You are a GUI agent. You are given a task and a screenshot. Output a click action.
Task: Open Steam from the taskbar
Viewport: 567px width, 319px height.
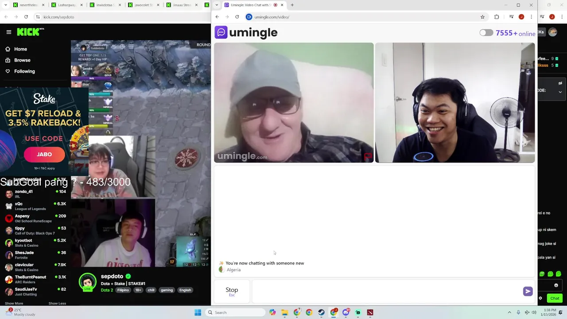pos(321,312)
